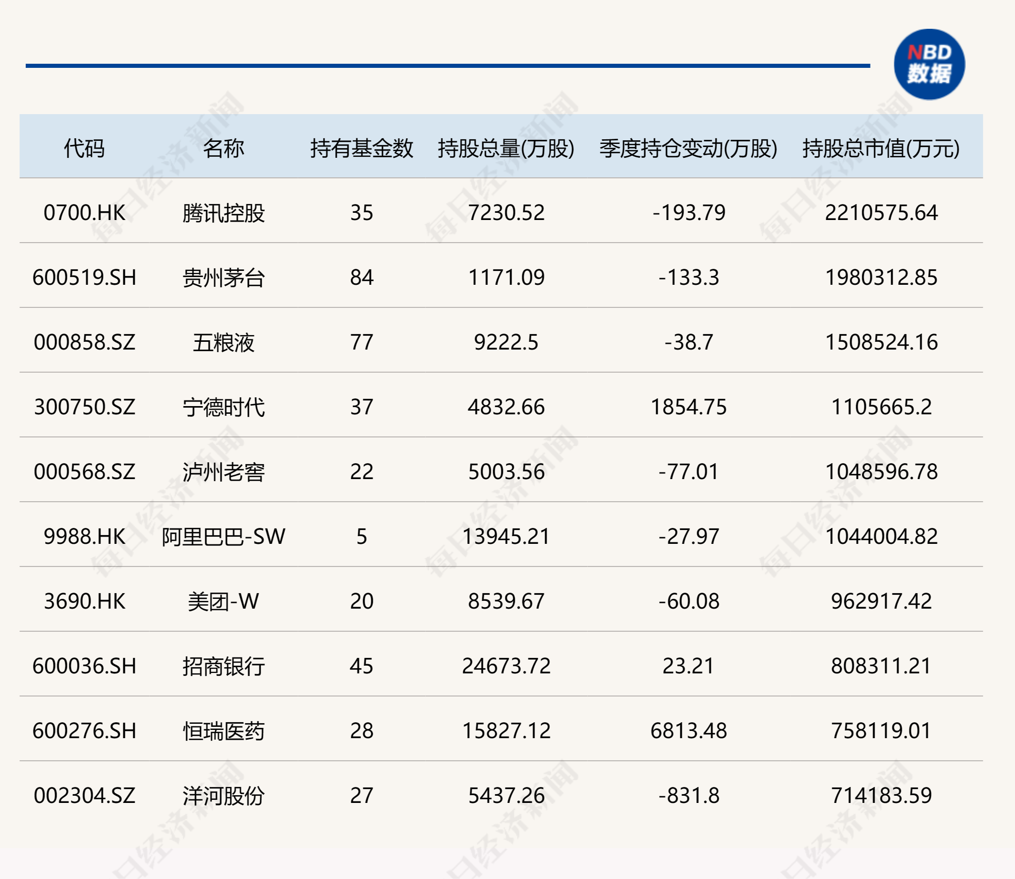Click fund count 84
The width and height of the screenshot is (1015, 879).
pos(361,278)
